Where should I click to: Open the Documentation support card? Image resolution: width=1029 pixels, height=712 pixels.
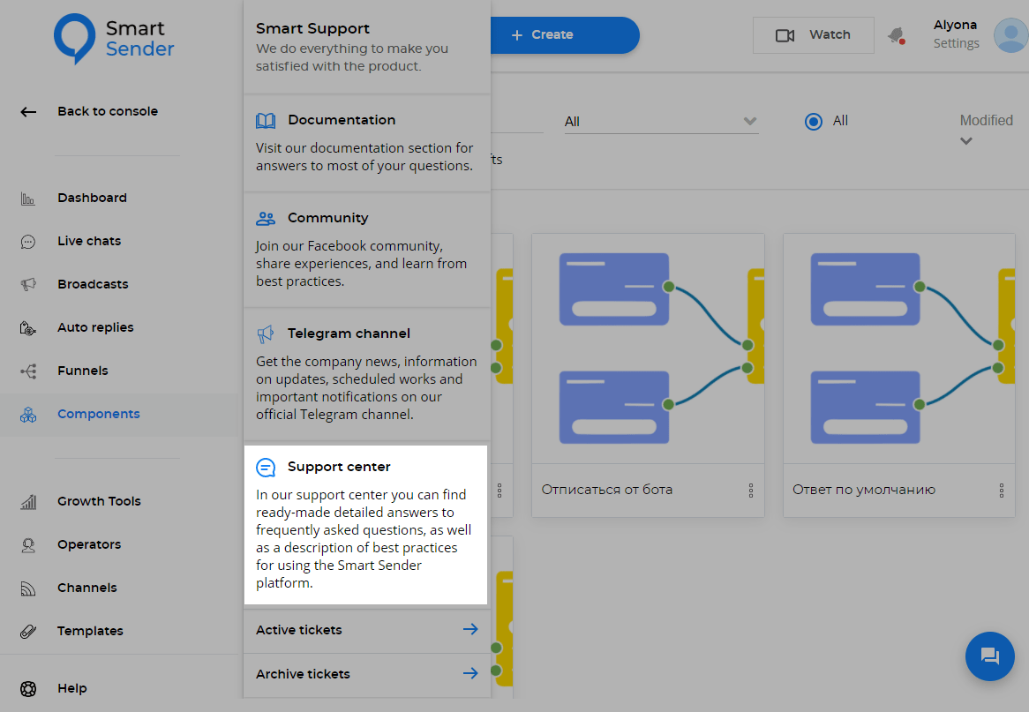click(367, 143)
